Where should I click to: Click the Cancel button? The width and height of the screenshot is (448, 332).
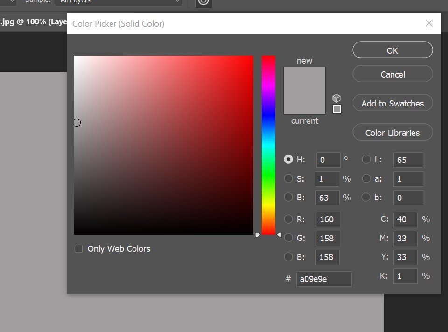point(392,74)
